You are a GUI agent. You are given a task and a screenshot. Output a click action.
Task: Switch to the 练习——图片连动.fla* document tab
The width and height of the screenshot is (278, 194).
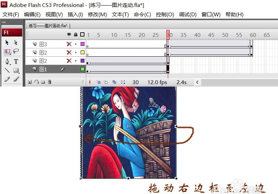pos(48,26)
